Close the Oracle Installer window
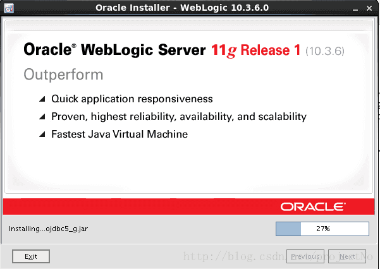The width and height of the screenshot is (380, 269). 369,8
